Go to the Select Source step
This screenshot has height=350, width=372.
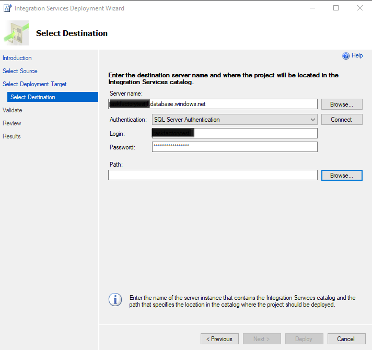pos(20,71)
